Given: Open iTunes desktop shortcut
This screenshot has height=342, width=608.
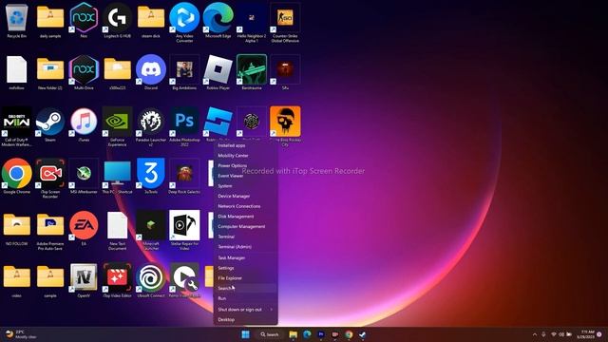Looking at the screenshot, I should click(x=84, y=124).
